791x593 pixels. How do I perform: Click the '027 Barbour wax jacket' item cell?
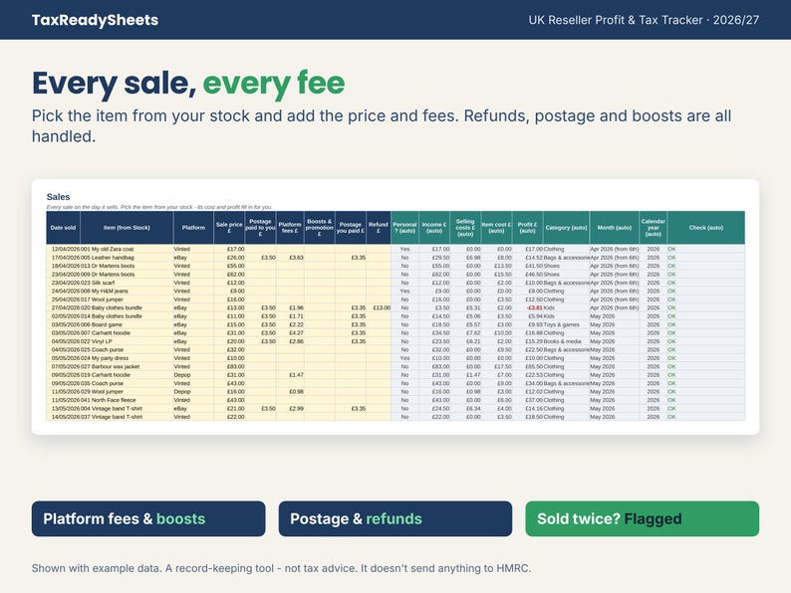pos(127,366)
